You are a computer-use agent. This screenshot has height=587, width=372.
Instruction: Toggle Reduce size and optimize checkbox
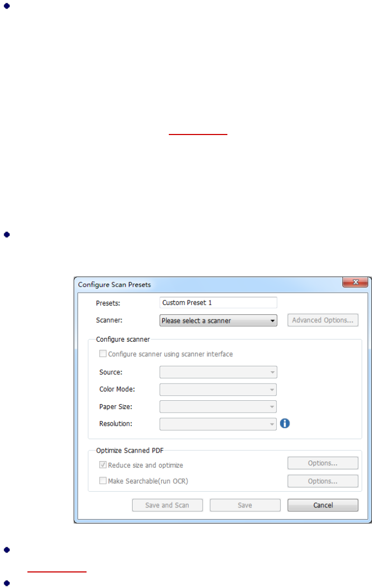coord(103,464)
